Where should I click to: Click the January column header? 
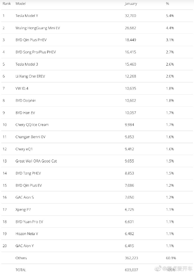point(131,4)
